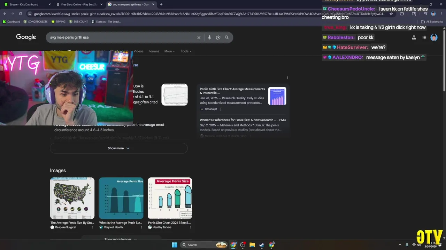Bookmark this page with the star
Screen dimensions: 446x250
(391, 14)
